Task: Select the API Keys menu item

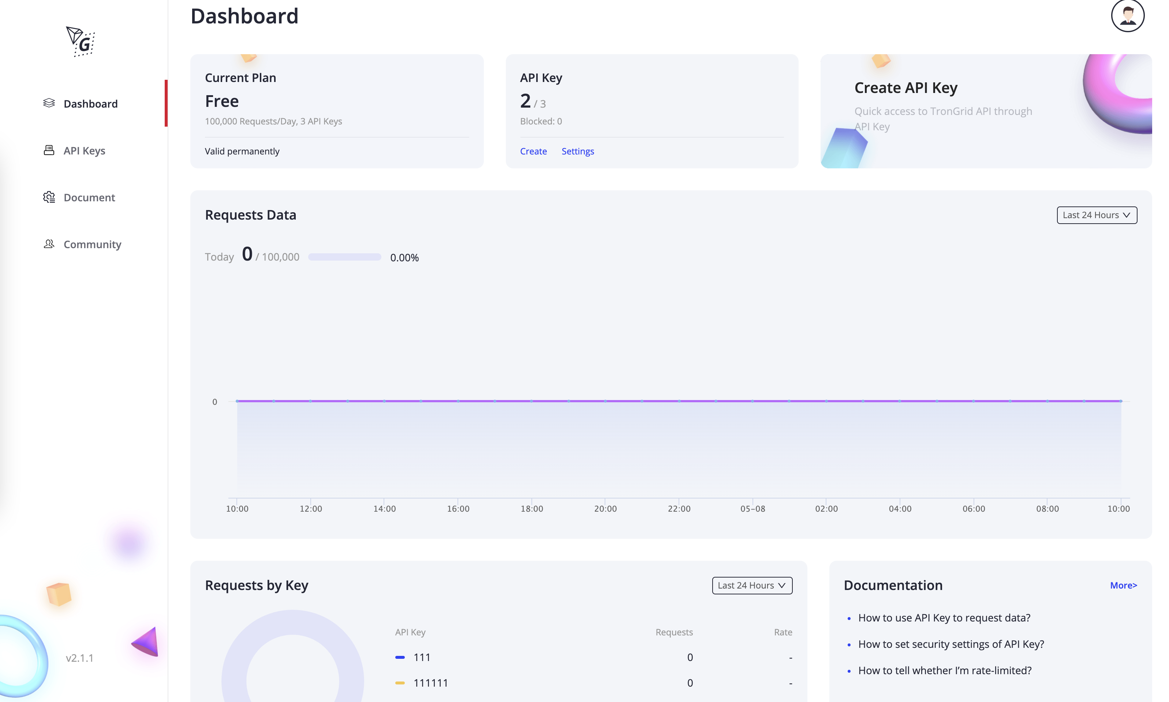Action: click(x=84, y=151)
